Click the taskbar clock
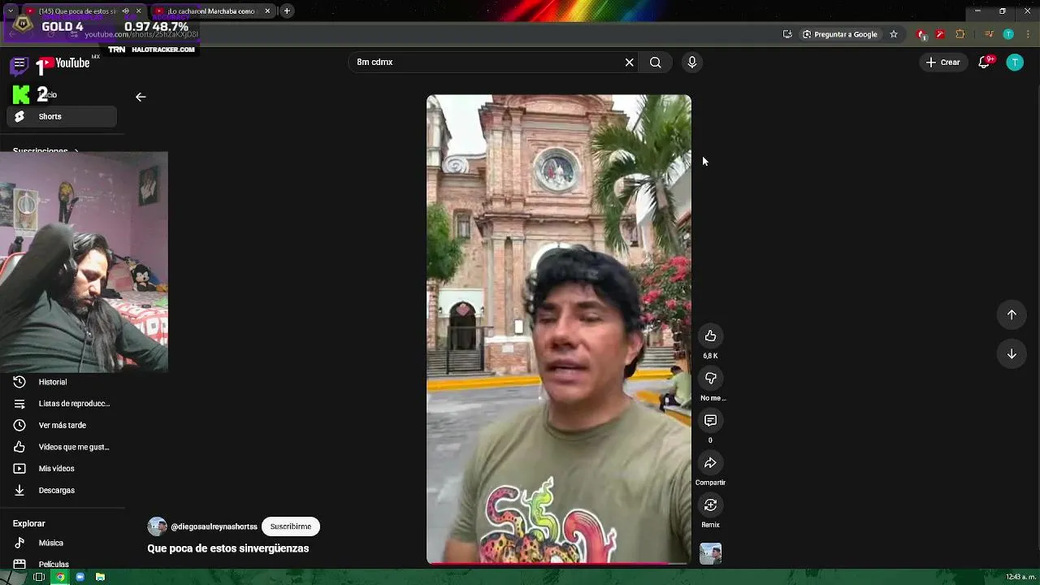 (x=1020, y=577)
